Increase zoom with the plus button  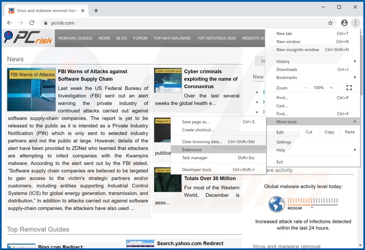point(331,88)
